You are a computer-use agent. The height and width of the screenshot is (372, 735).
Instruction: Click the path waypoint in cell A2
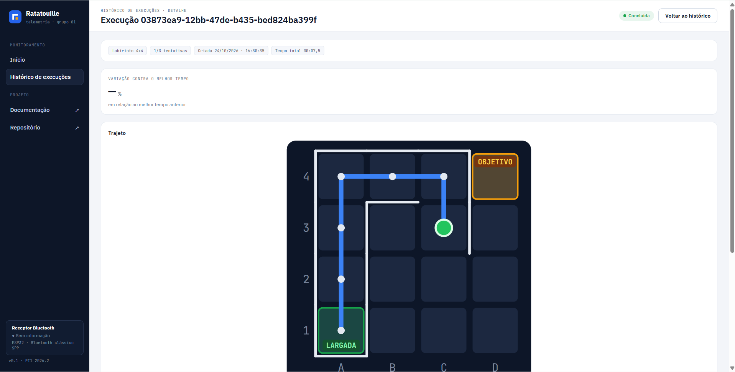[341, 279]
